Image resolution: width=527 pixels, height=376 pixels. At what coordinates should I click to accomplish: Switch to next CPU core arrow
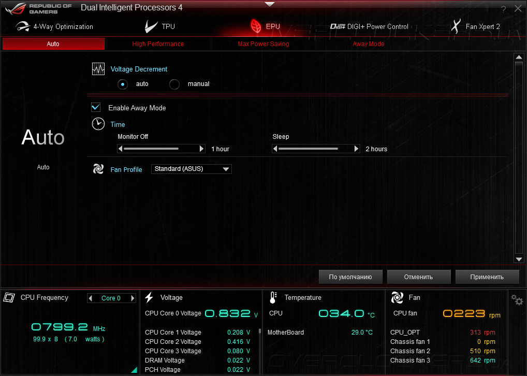pyautogui.click(x=133, y=298)
